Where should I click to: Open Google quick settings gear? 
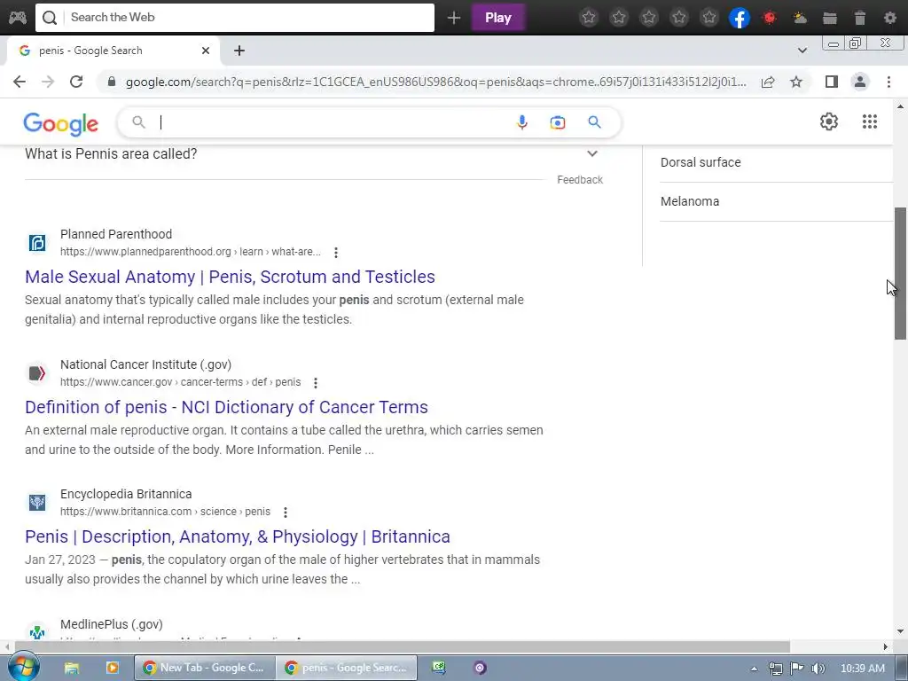[829, 121]
